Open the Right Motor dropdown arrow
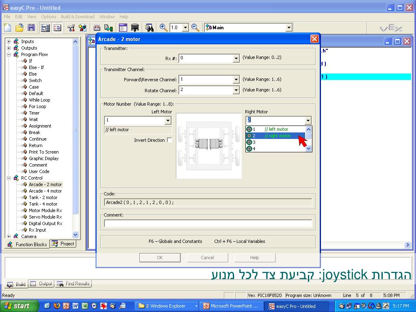The image size is (416, 312). click(x=308, y=121)
